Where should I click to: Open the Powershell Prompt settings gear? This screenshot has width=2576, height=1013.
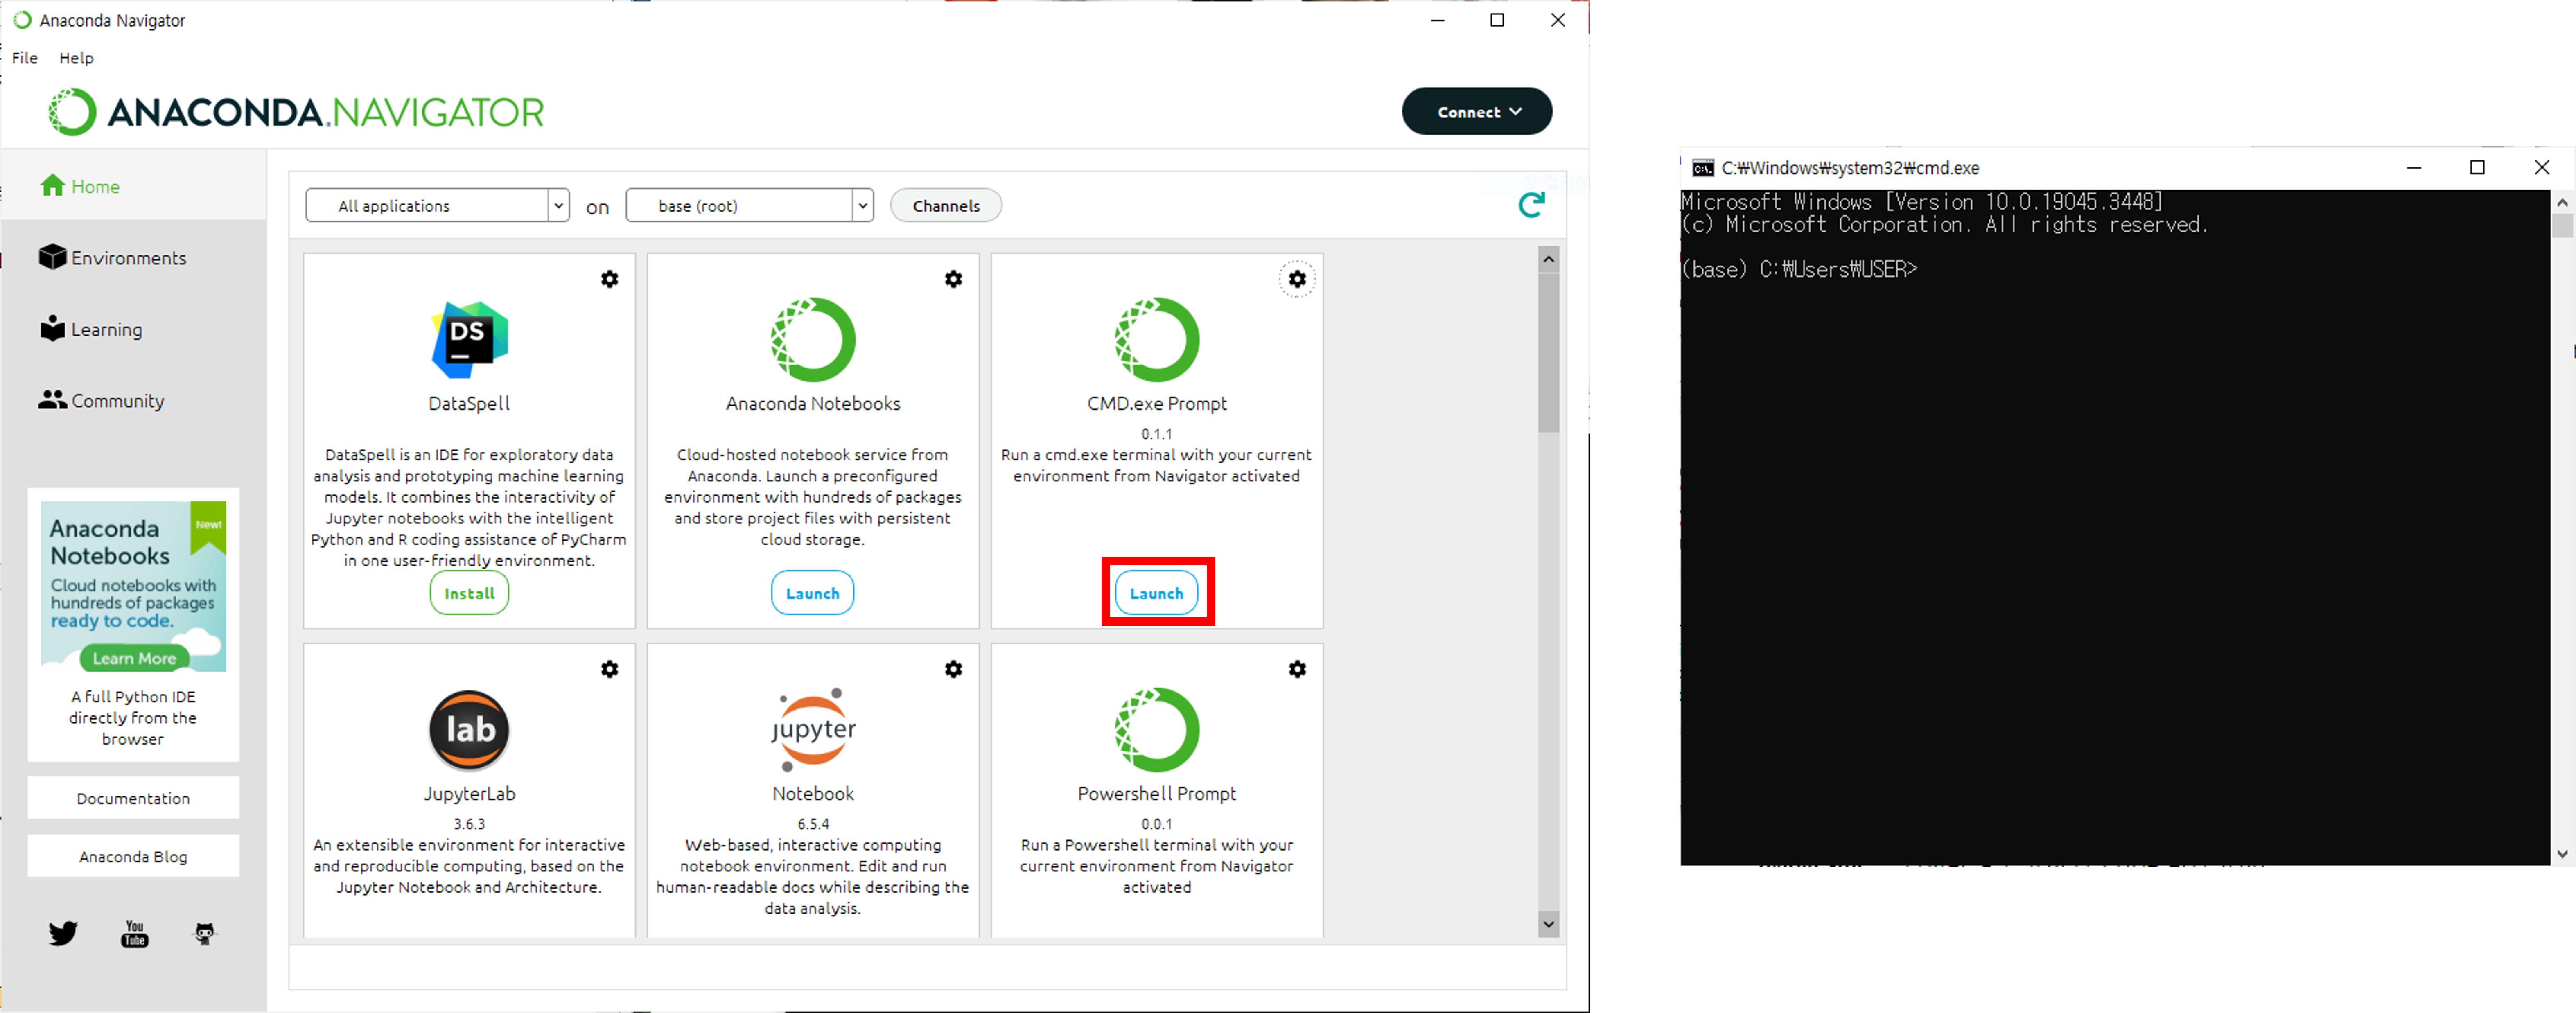[1297, 669]
